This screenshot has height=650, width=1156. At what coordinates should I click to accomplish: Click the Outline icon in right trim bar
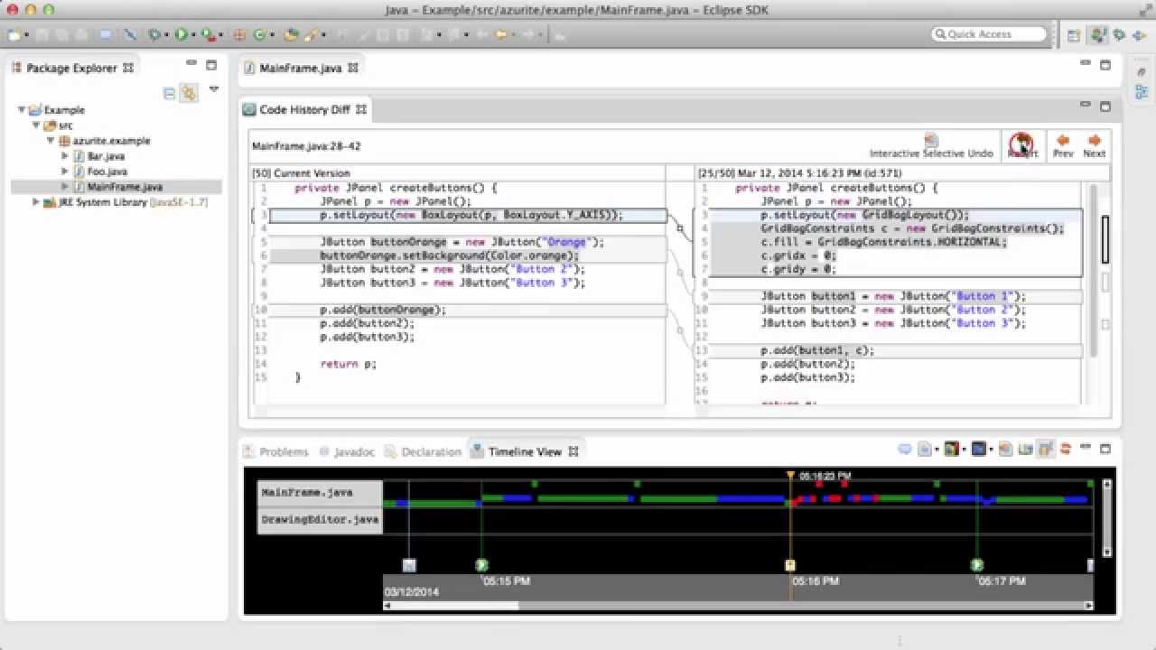click(1142, 91)
